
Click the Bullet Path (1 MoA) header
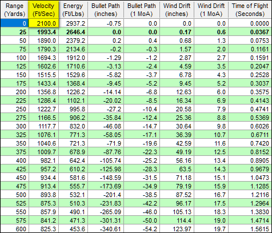coord(142,10)
